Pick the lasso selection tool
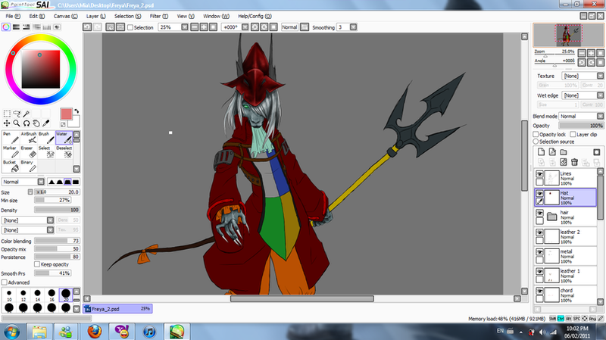 [17, 114]
